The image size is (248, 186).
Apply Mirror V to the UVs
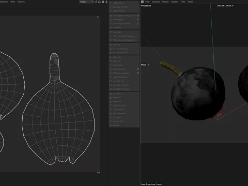(124, 61)
